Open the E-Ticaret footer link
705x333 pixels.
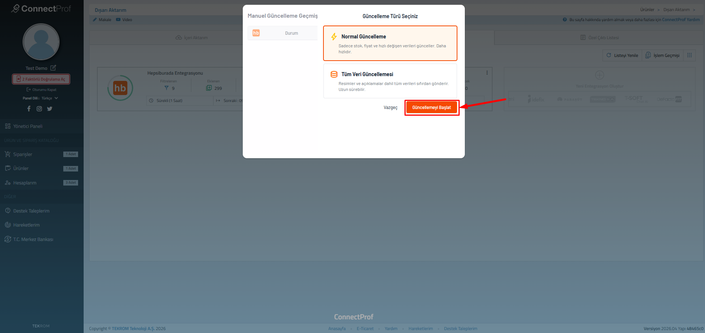pos(365,329)
